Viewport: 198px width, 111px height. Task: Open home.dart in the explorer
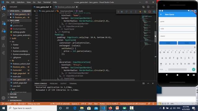tap(19, 70)
